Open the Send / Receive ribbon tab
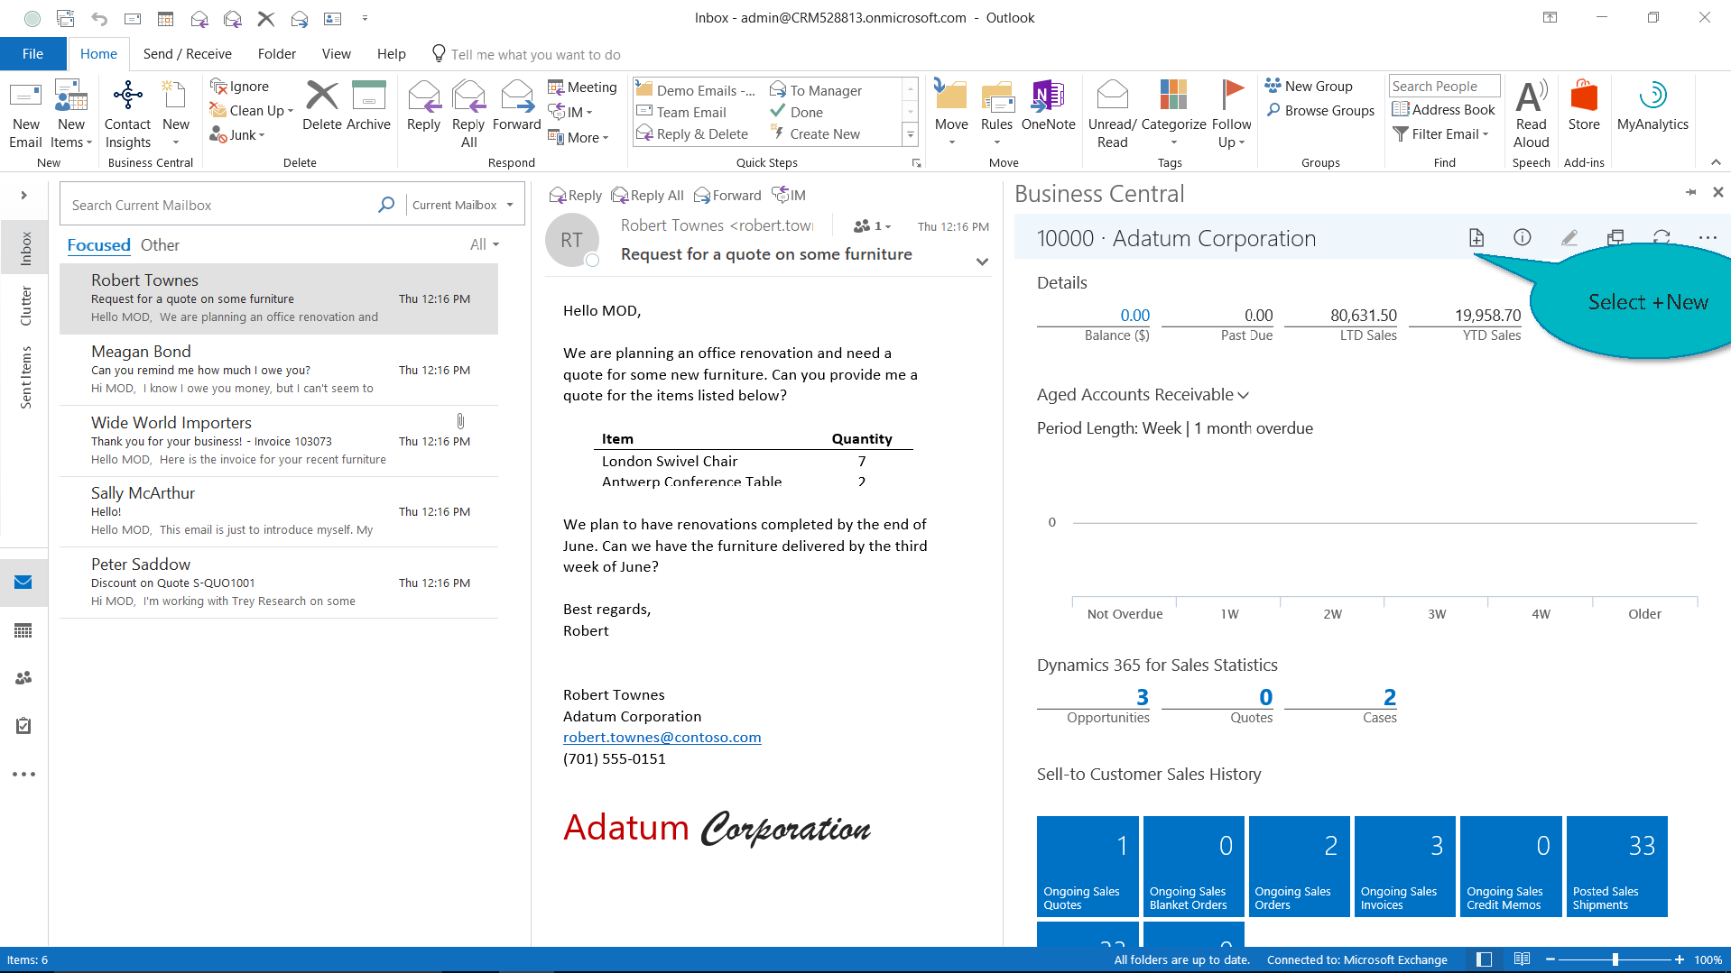Screen dimensions: 1731x973 [187, 54]
